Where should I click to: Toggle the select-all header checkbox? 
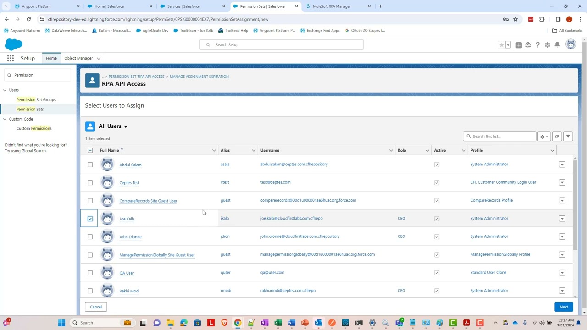pyautogui.click(x=90, y=150)
